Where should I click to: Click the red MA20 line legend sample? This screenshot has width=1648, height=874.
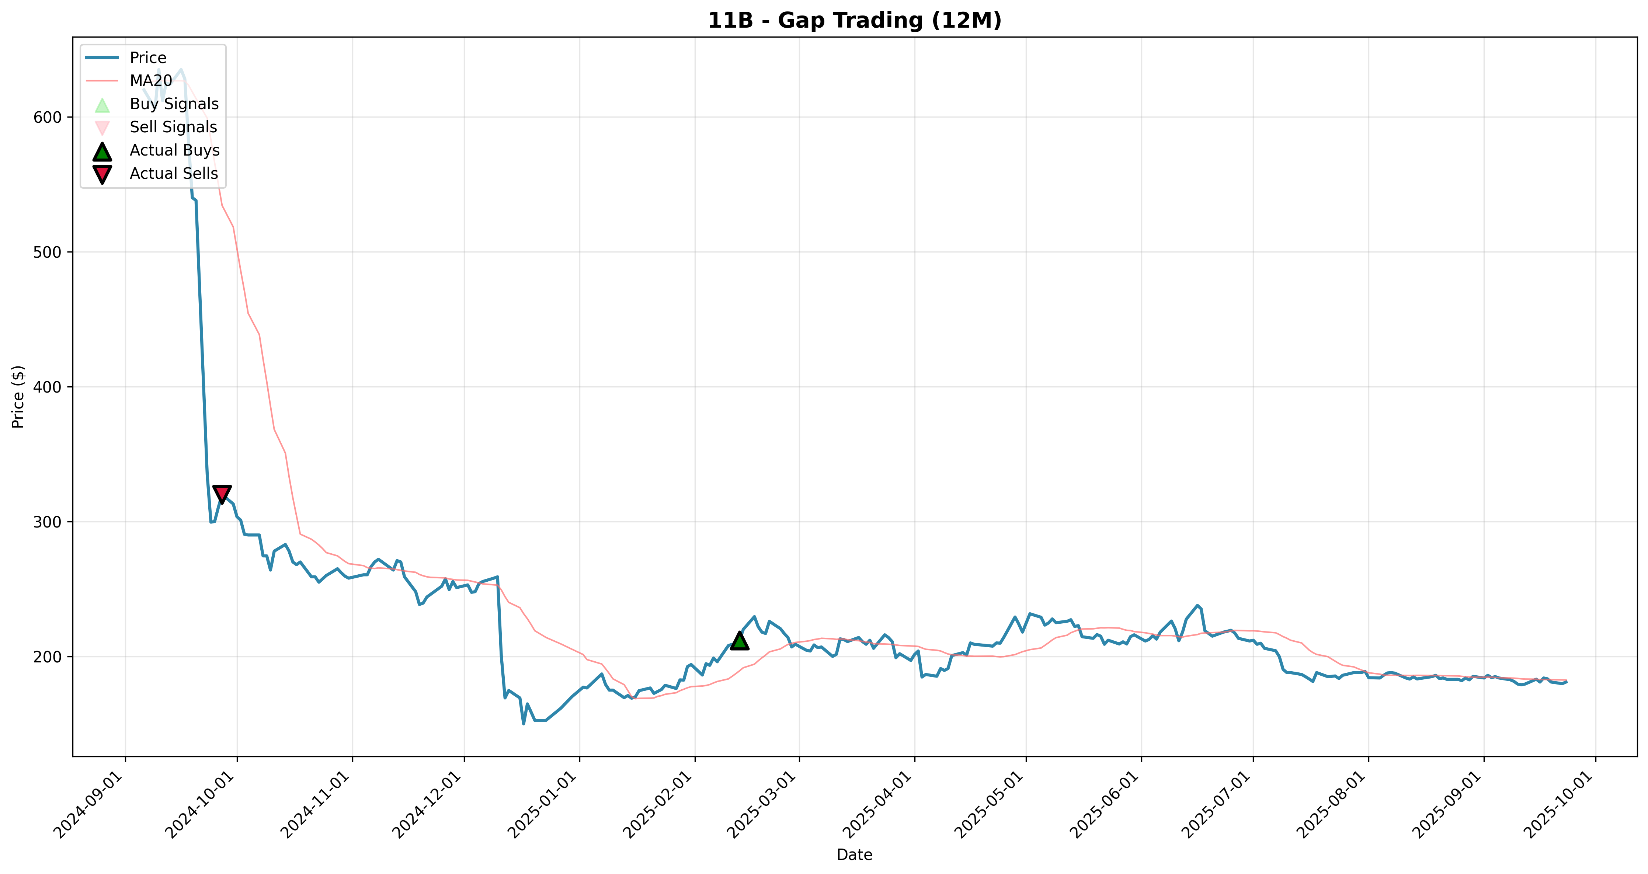[x=102, y=81]
